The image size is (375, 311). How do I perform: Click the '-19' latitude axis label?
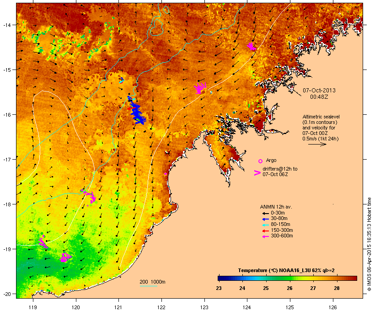(x=7, y=249)
